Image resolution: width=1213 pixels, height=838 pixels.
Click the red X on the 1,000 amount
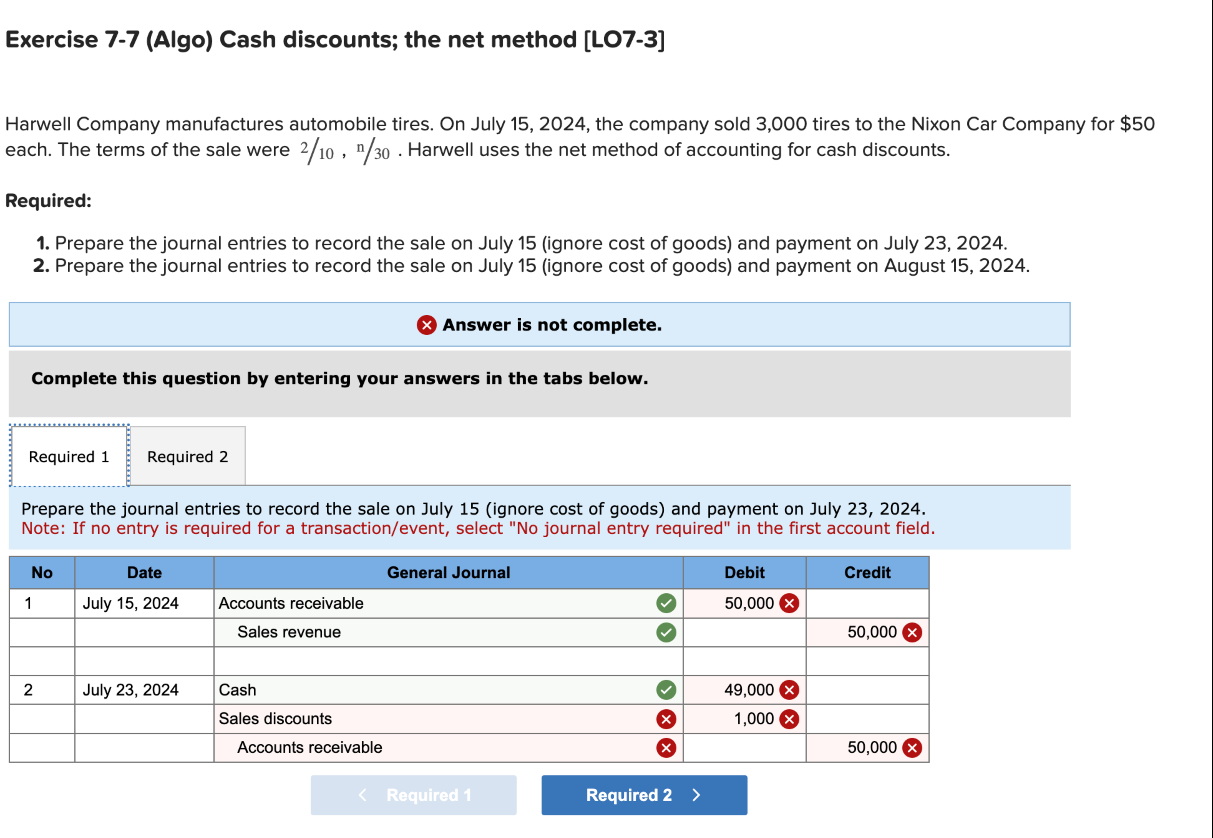pos(789,719)
